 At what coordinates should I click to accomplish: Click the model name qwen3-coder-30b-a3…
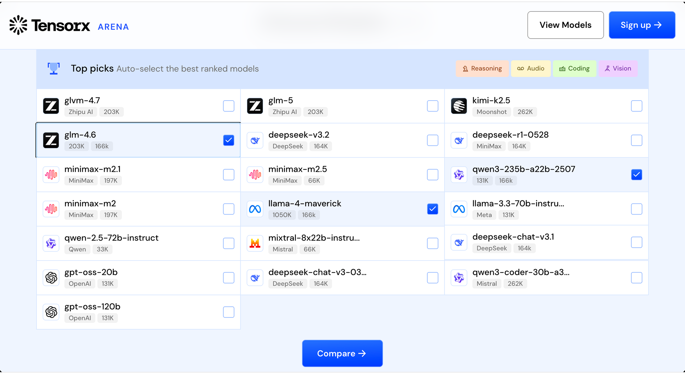tap(521, 272)
